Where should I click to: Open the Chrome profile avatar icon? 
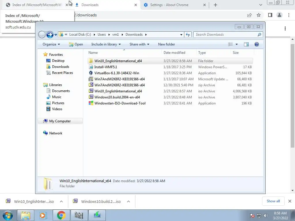279,15
